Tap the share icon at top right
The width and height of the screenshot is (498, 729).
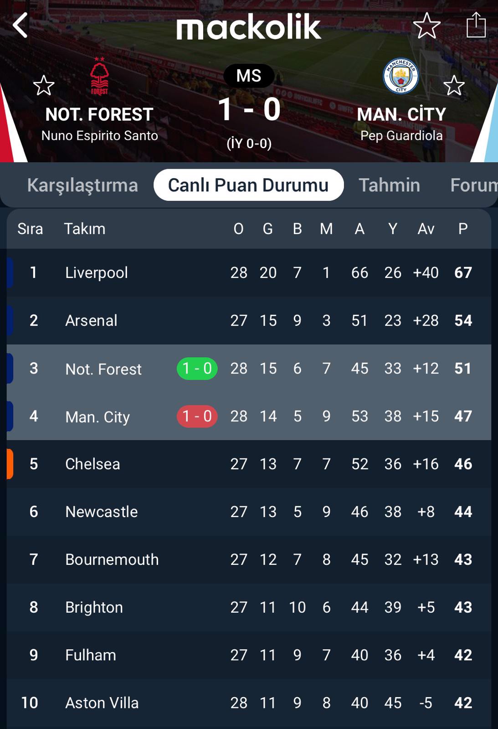(x=476, y=25)
